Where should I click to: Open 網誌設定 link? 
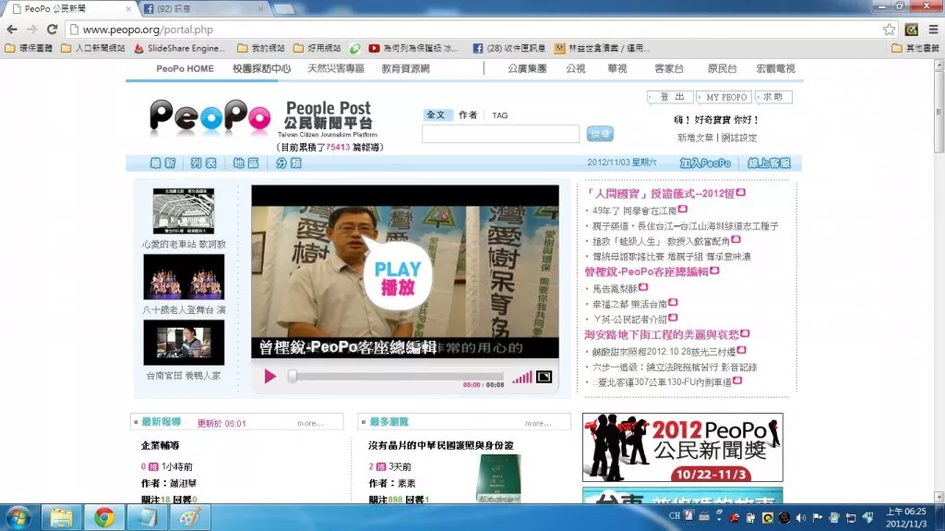tap(739, 138)
